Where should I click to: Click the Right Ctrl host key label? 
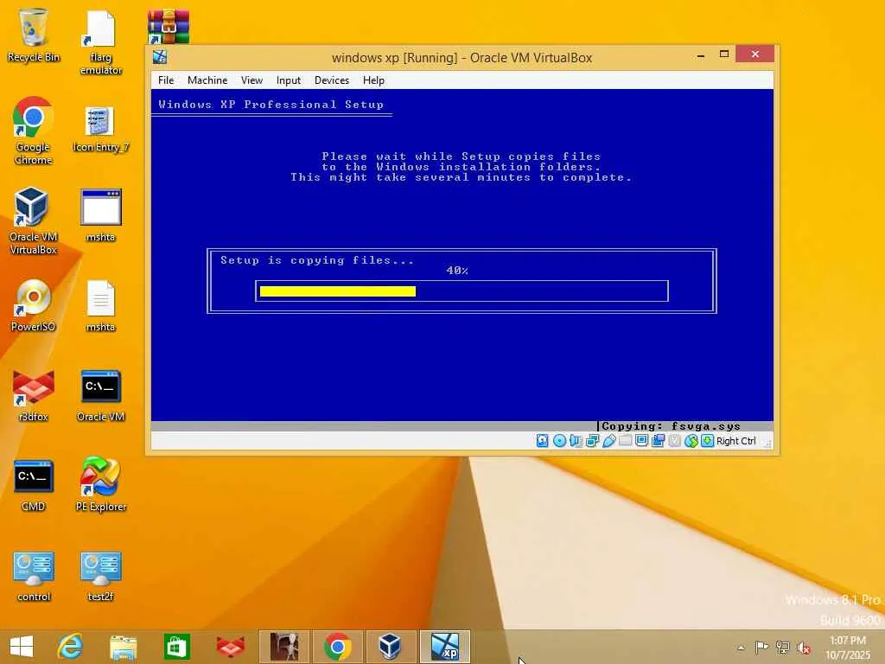(736, 441)
